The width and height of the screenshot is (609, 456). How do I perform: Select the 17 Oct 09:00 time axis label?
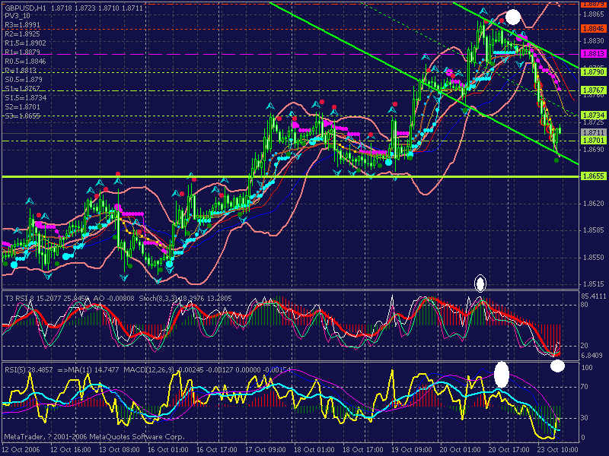[x=266, y=450]
